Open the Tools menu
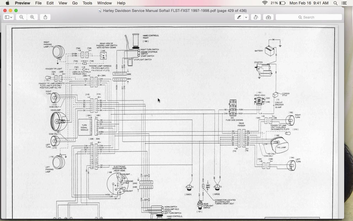This screenshot has height=221, width=353. (x=87, y=3)
